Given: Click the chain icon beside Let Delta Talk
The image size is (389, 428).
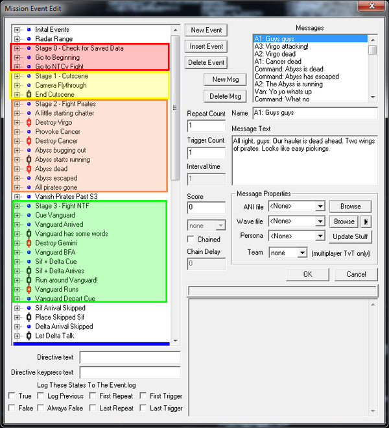Looking at the screenshot, I should click(29, 336).
